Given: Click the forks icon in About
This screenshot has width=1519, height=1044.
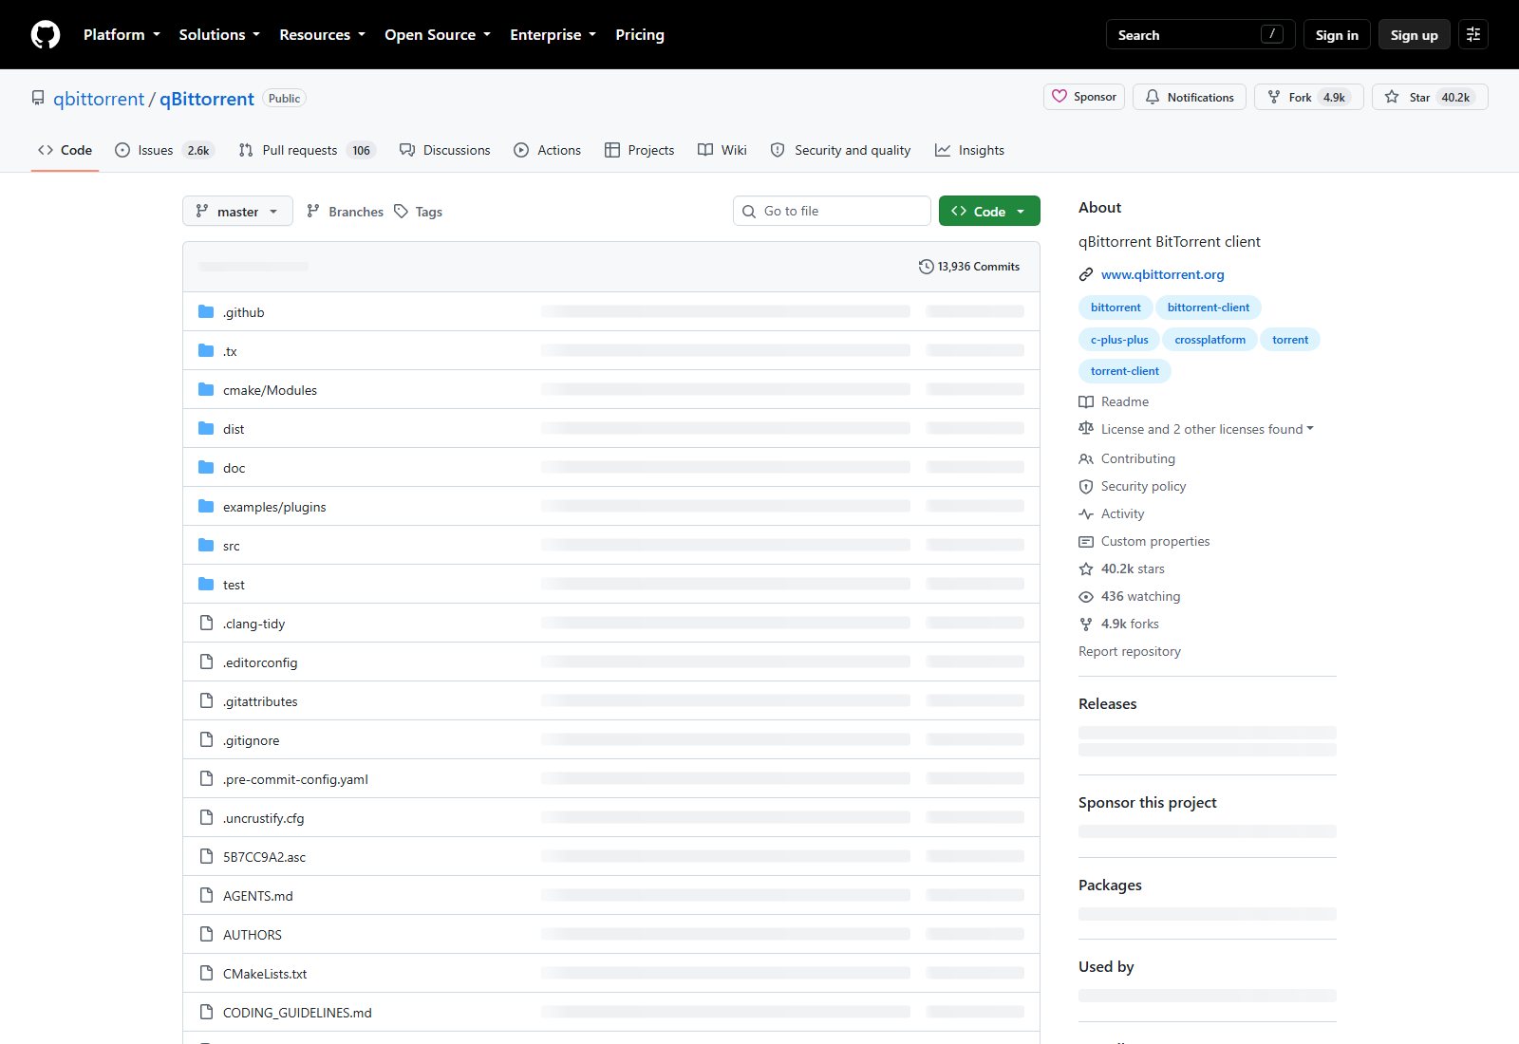Looking at the screenshot, I should pos(1086,624).
